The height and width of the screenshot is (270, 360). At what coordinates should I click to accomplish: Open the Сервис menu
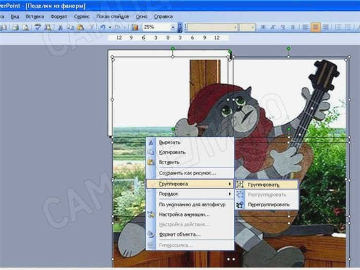click(82, 16)
